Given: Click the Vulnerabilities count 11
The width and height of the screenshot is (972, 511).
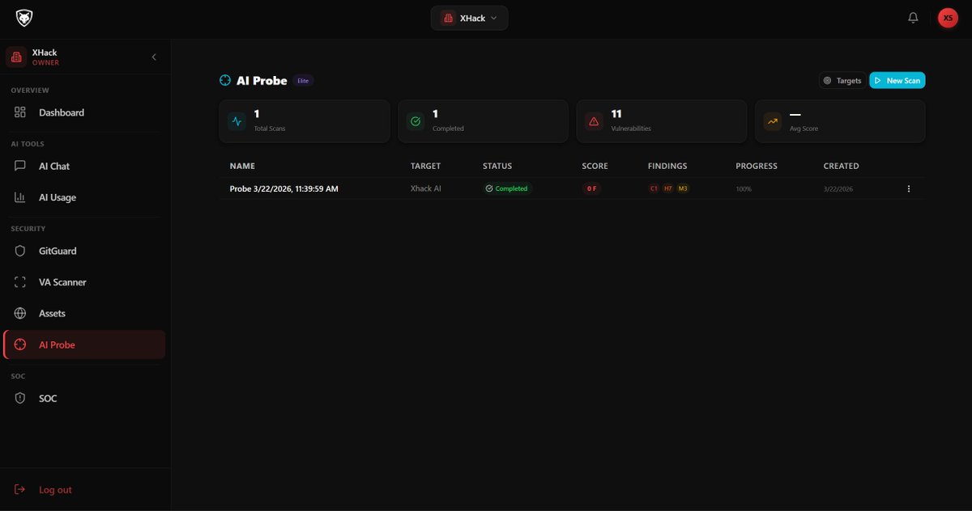Looking at the screenshot, I should tap(616, 114).
